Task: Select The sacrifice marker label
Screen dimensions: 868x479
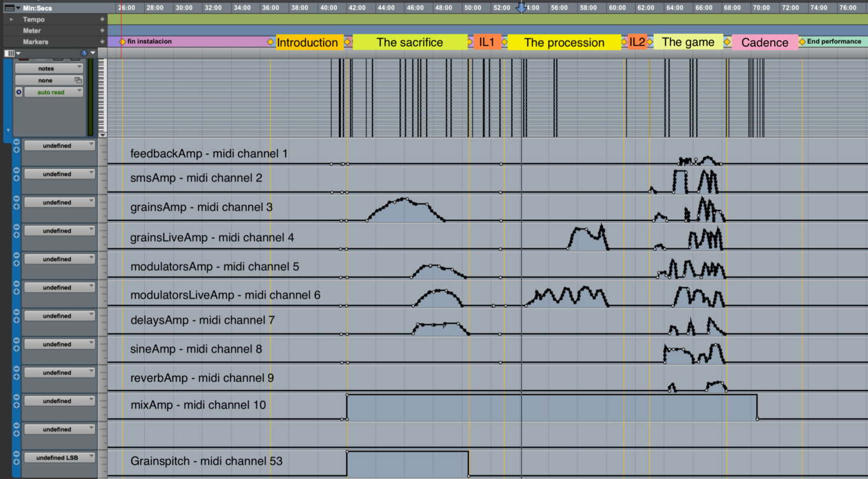Action: 410,43
